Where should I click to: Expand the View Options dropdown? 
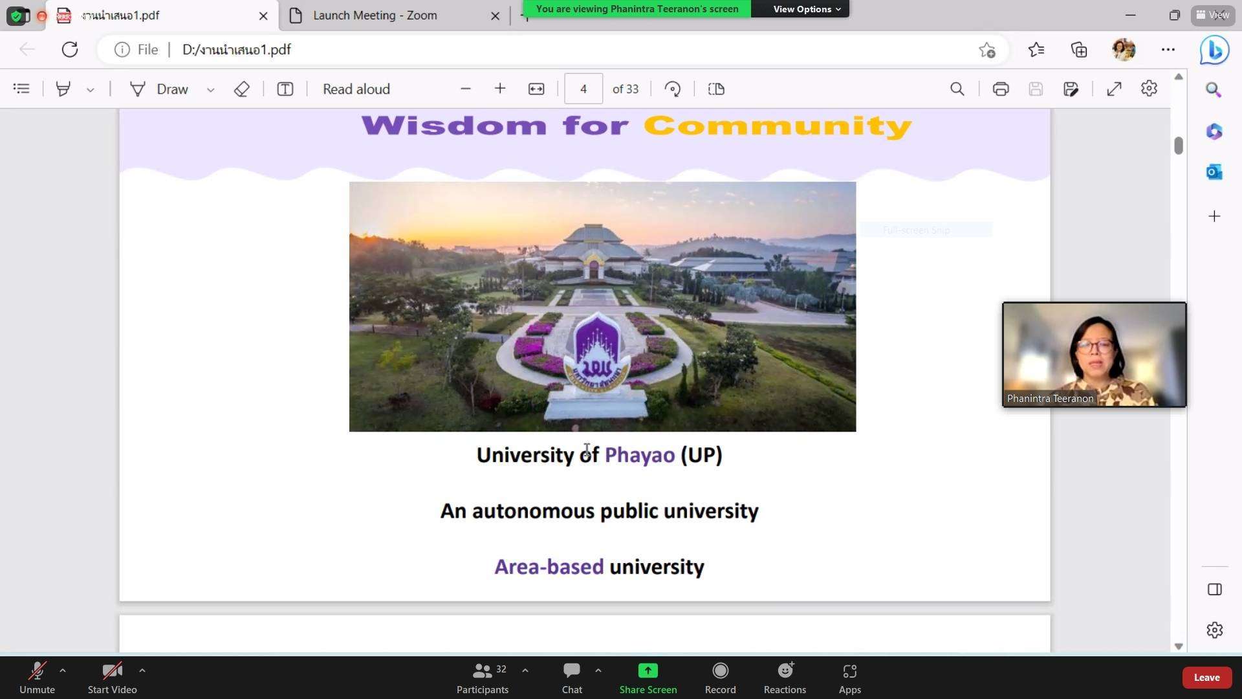[806, 9]
